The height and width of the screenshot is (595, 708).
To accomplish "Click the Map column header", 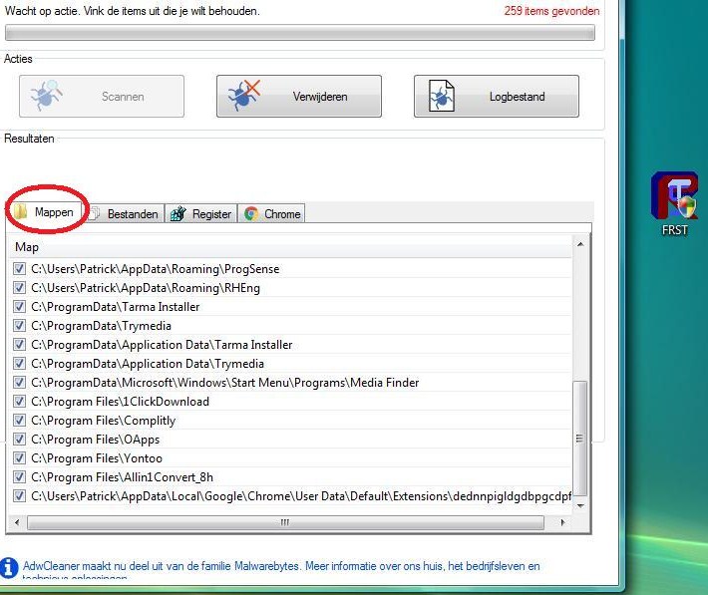I will (x=290, y=247).
